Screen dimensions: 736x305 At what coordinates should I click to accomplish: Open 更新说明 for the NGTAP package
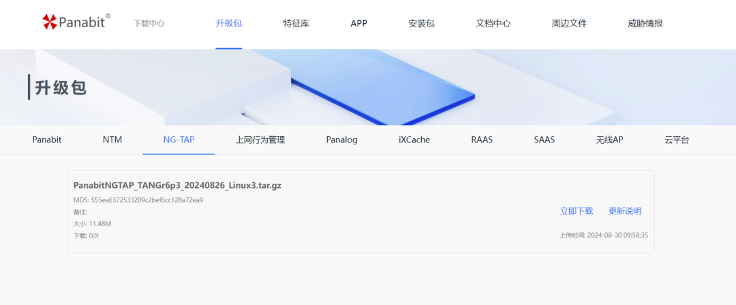coord(625,211)
